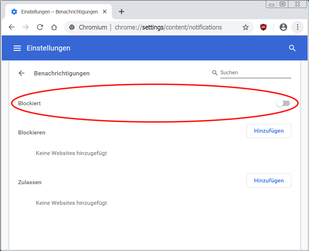Click the Einstellungen header title
This screenshot has height=251, width=309.
click(49, 48)
